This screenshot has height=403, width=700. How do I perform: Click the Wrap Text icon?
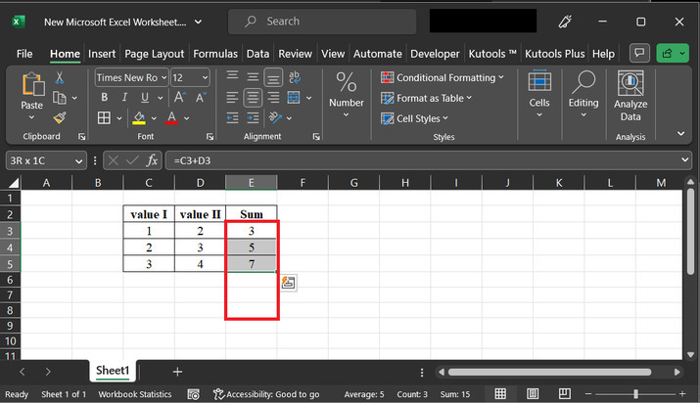(295, 77)
